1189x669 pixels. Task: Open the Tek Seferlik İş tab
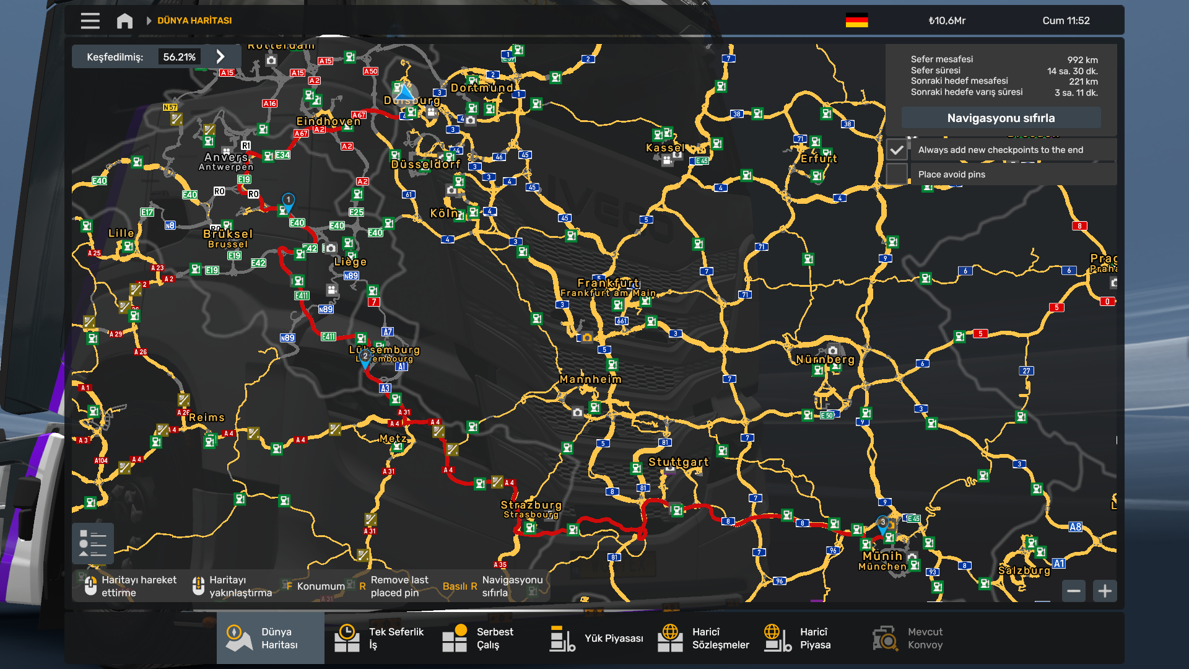[378, 638]
